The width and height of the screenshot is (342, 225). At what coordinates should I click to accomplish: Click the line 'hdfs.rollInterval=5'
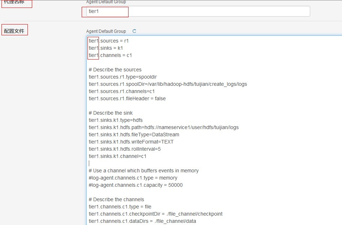125,149
